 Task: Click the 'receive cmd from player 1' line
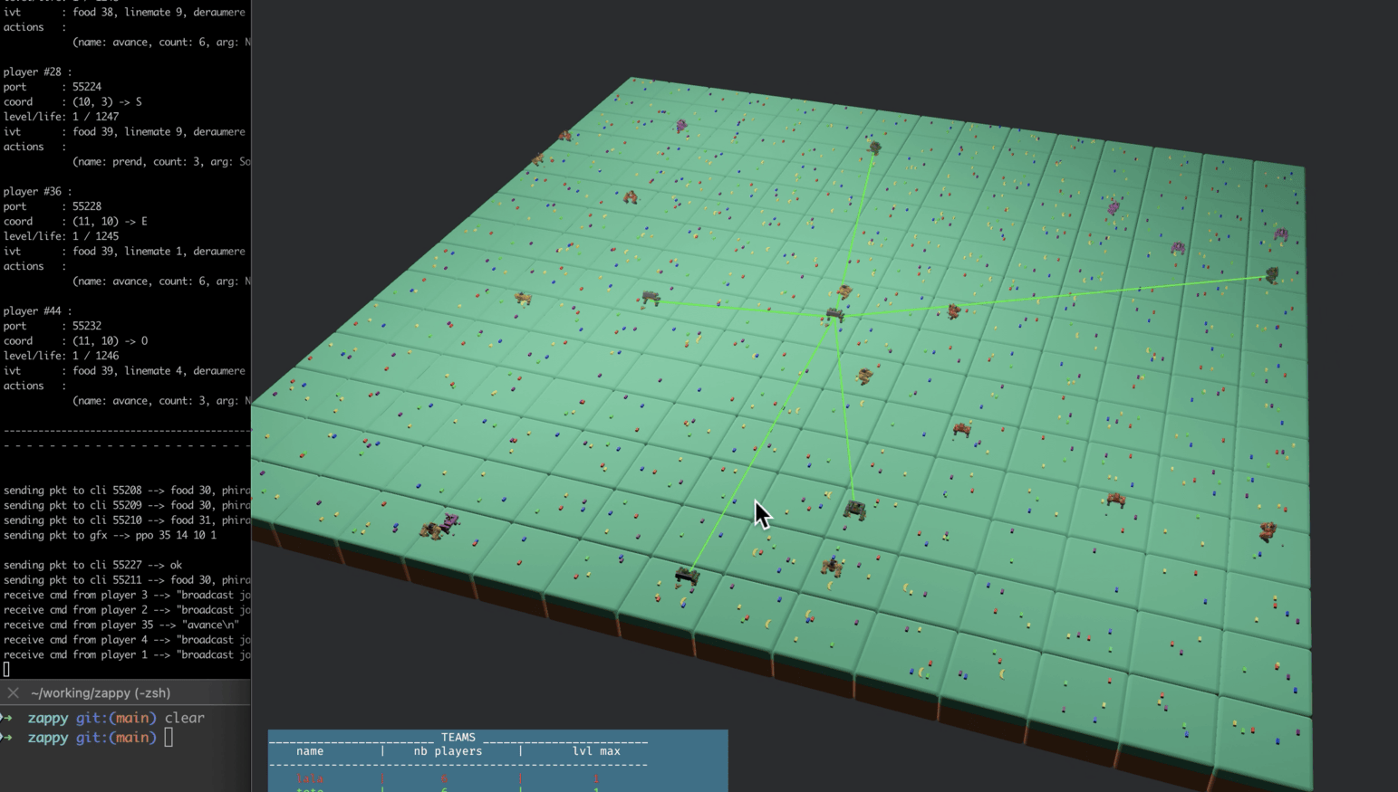click(127, 654)
